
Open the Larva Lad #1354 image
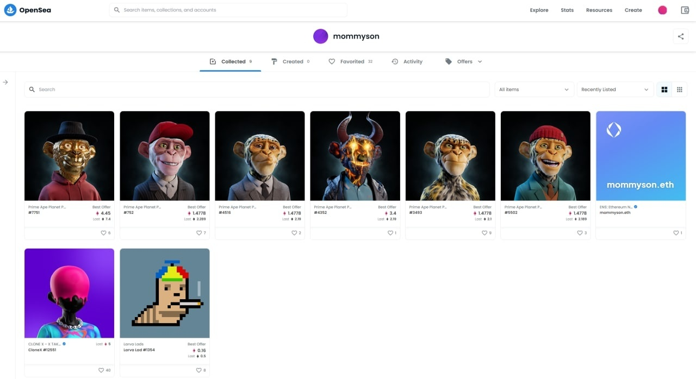(x=164, y=293)
